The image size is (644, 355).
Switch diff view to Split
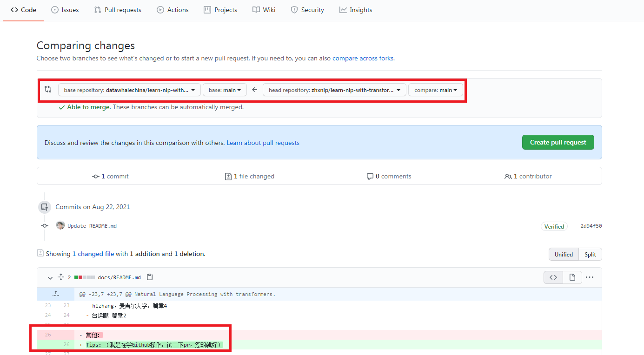click(x=590, y=254)
